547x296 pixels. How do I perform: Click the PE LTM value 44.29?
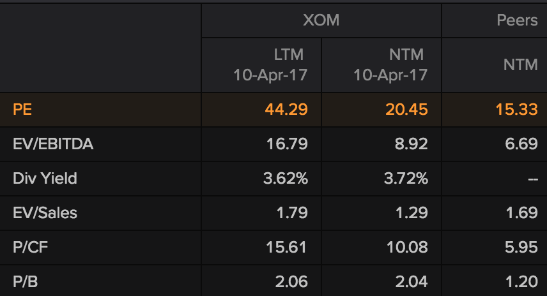pyautogui.click(x=286, y=110)
